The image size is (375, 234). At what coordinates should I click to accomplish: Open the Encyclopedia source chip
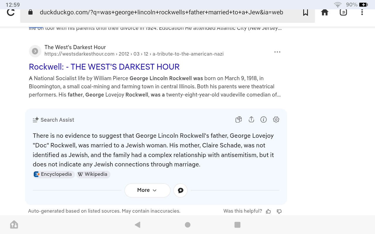pyautogui.click(x=53, y=174)
